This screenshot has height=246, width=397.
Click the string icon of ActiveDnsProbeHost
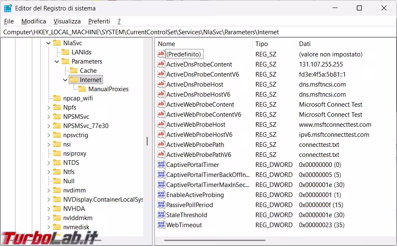click(161, 84)
